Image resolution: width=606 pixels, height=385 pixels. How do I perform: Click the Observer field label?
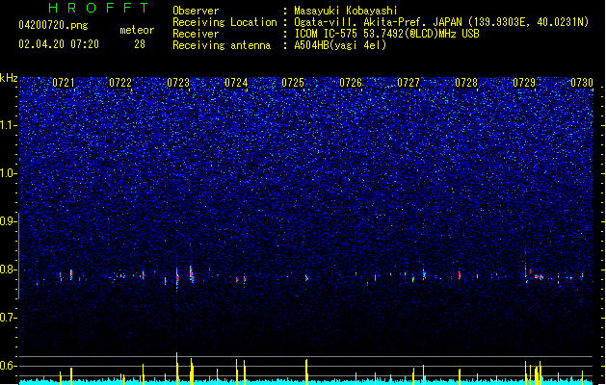[x=196, y=11]
